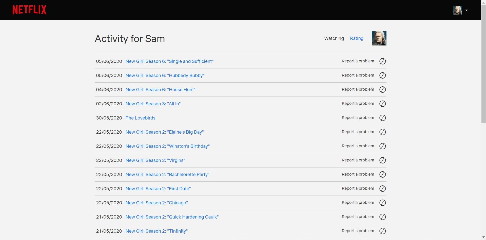Hide "Hubbedy Bubby" from viewing history
Screen dimensions: 486x240
(382, 75)
